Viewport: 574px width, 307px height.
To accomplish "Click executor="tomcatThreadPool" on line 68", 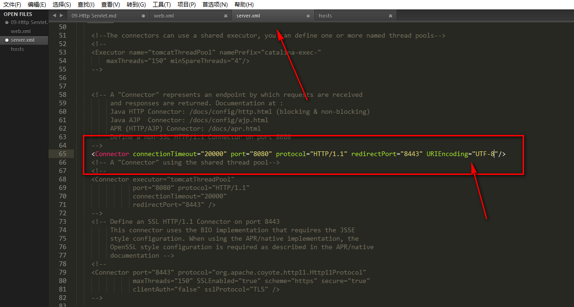I will (184, 179).
